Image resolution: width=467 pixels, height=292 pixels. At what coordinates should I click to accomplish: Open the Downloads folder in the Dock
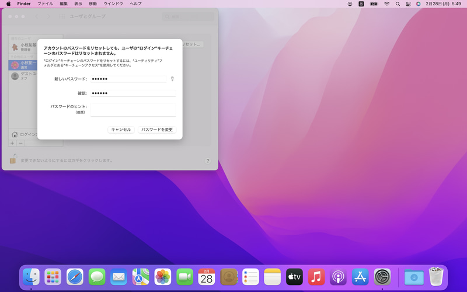point(414,277)
